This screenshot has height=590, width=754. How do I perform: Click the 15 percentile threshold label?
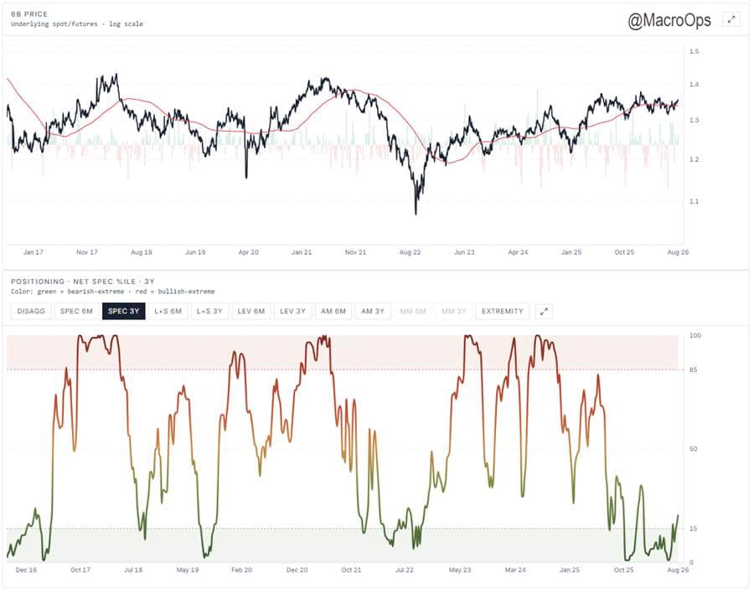tap(693, 529)
